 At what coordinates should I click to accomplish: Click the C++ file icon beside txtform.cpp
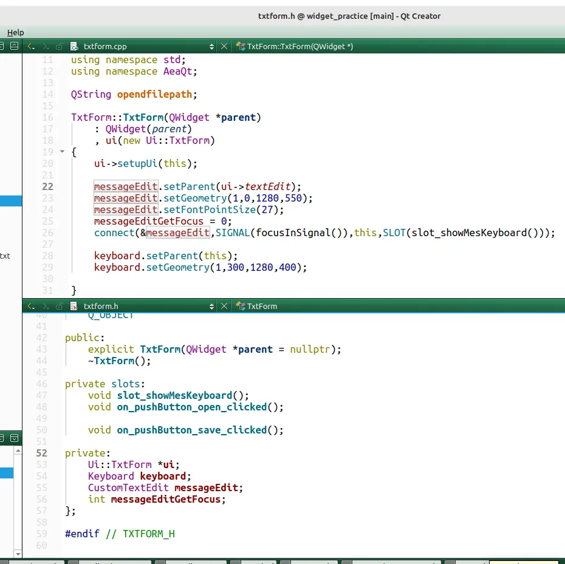click(74, 47)
